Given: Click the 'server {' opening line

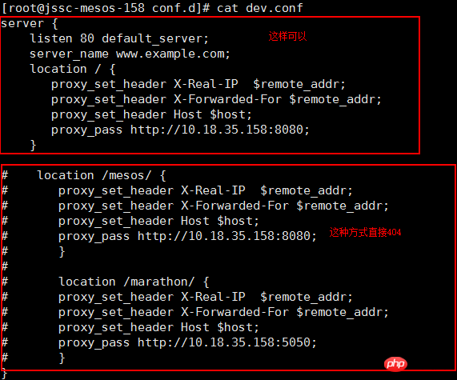Looking at the screenshot, I should pos(30,23).
